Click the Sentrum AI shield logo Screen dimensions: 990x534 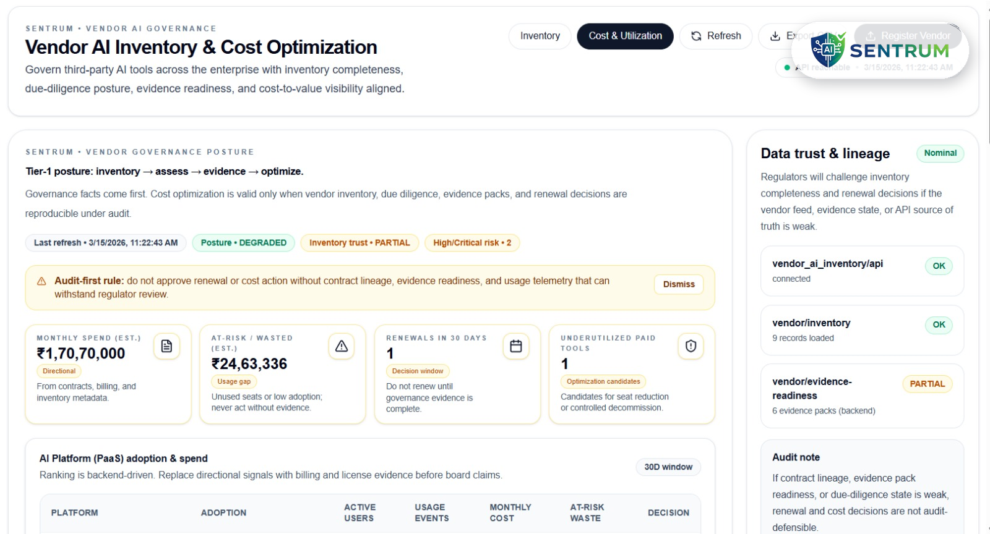[x=828, y=50]
